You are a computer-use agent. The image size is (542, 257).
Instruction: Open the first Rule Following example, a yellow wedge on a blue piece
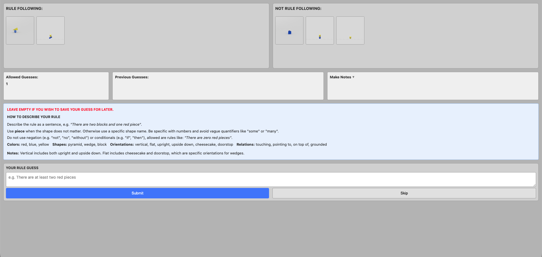click(20, 30)
